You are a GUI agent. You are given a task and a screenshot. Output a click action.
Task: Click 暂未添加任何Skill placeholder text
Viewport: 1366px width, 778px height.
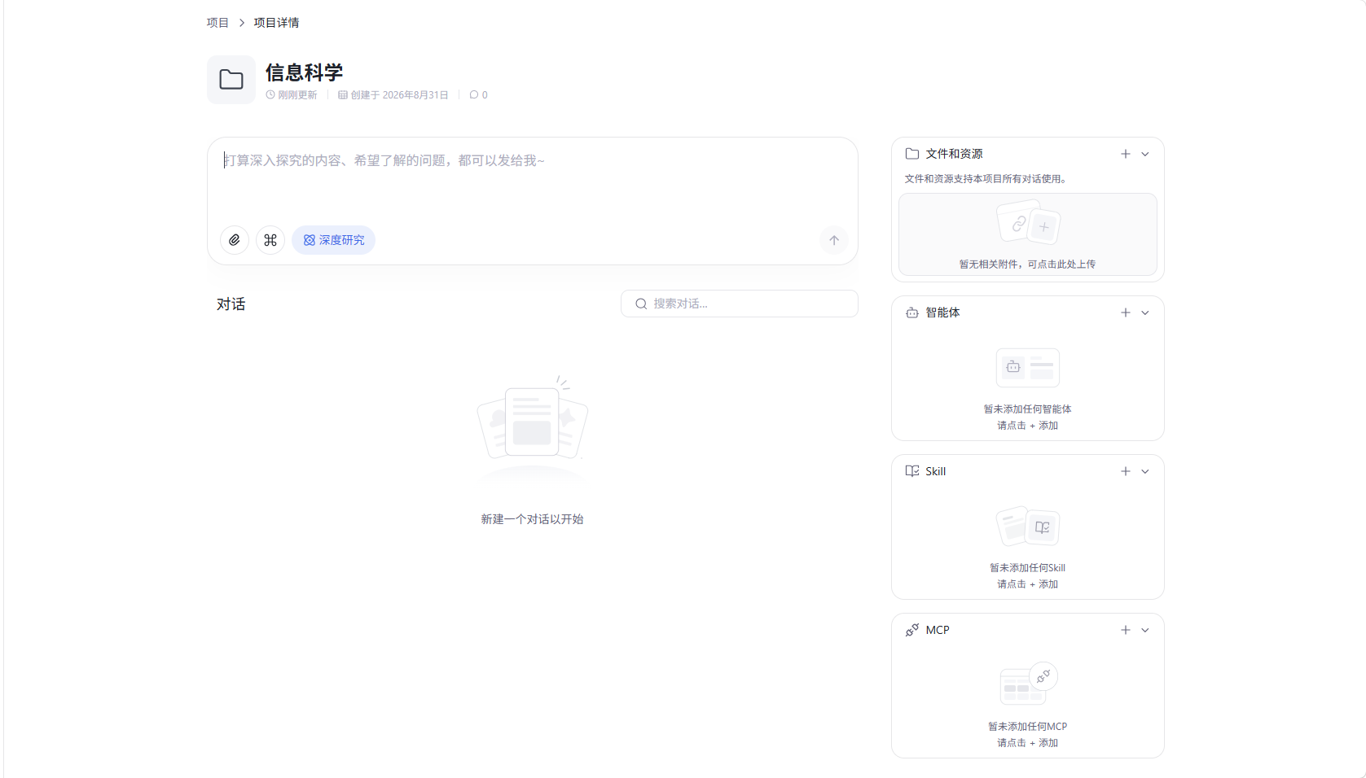click(x=1028, y=568)
